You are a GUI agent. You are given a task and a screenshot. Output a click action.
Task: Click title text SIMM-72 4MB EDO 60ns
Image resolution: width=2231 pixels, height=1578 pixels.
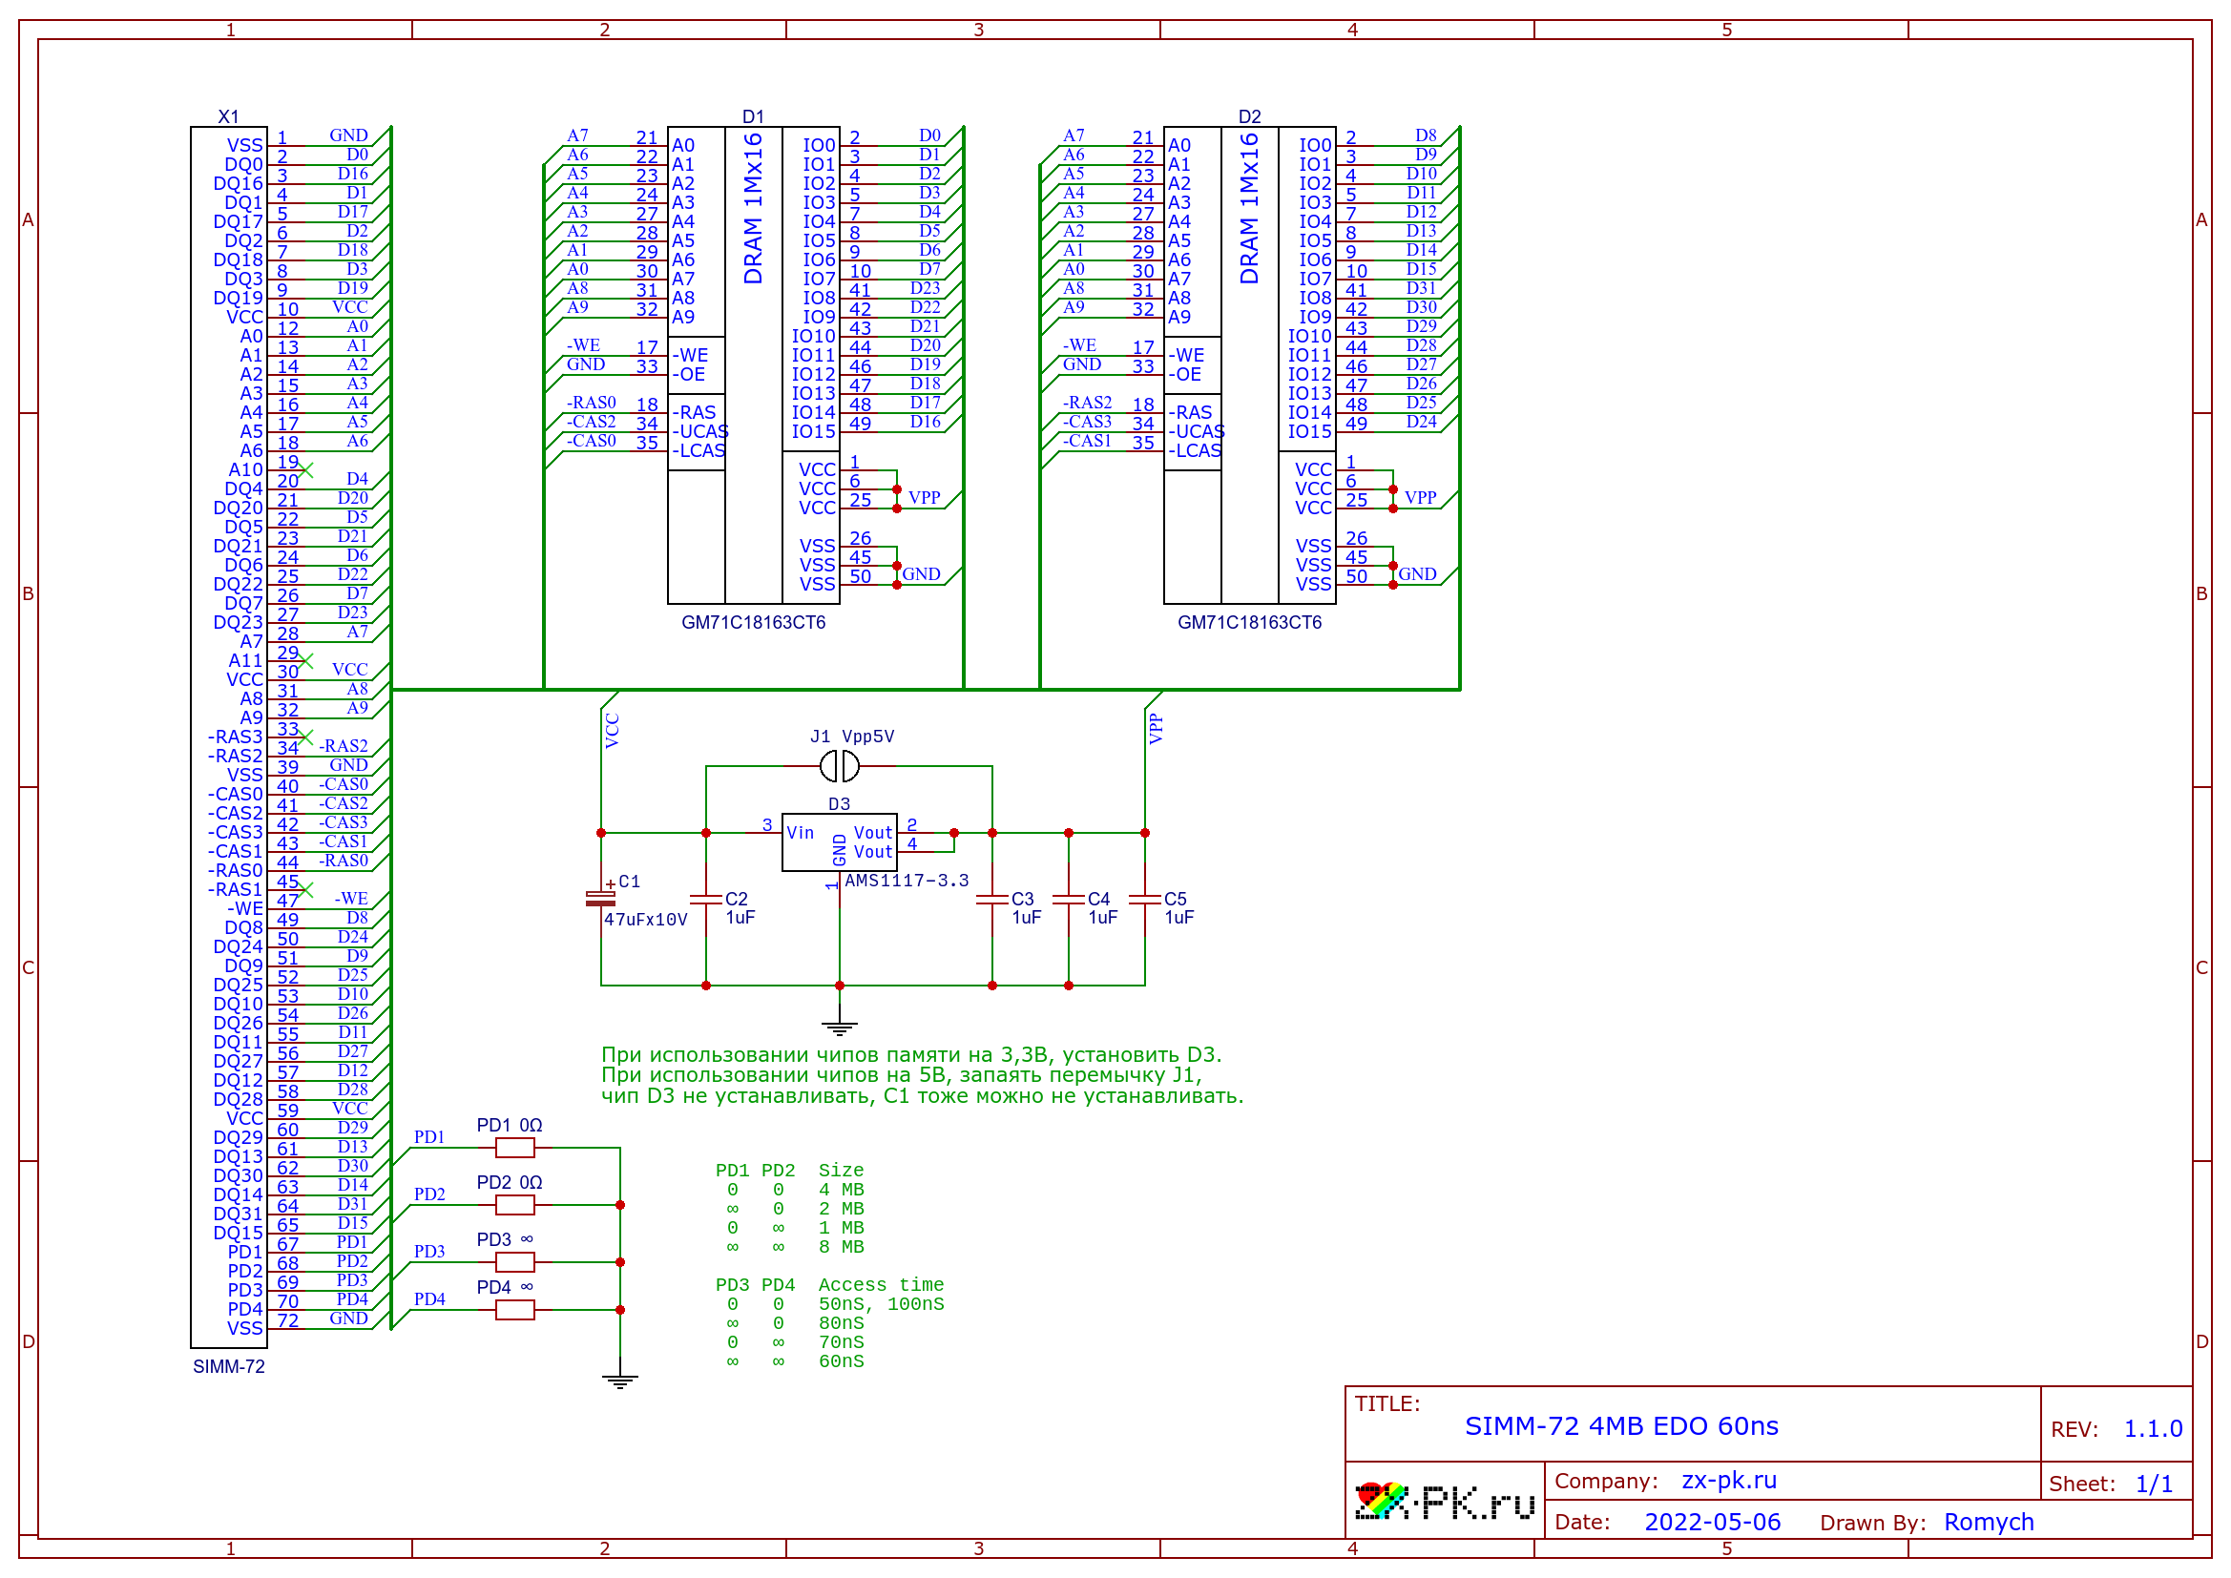click(1621, 1426)
